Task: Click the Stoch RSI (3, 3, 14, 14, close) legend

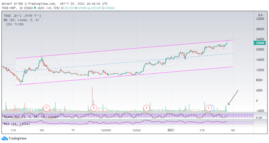Action: pyautogui.click(x=31, y=117)
